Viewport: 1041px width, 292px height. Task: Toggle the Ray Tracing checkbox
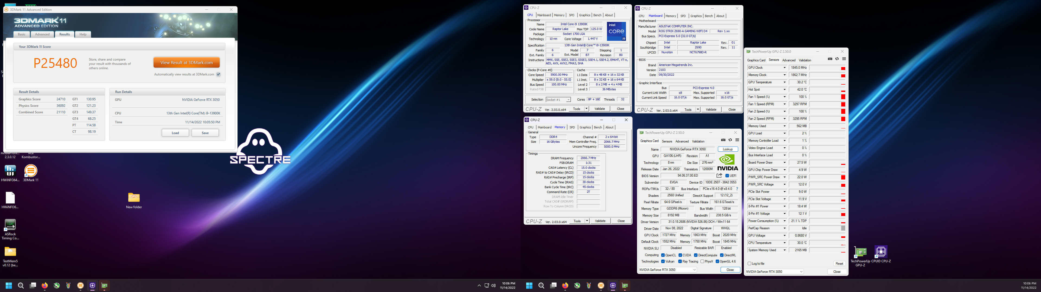point(680,261)
